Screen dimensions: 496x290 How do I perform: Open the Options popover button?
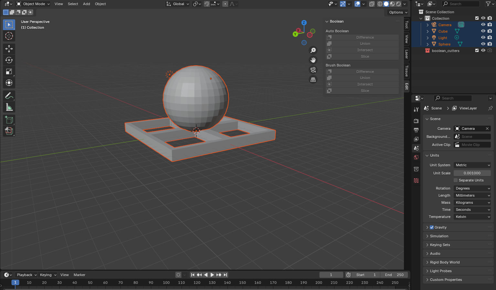[x=398, y=12]
